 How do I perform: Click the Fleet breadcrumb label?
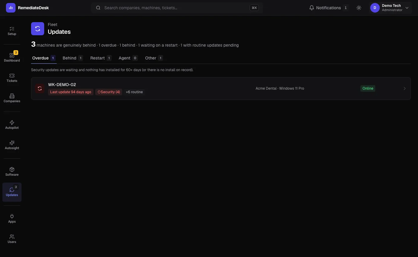[53, 25]
